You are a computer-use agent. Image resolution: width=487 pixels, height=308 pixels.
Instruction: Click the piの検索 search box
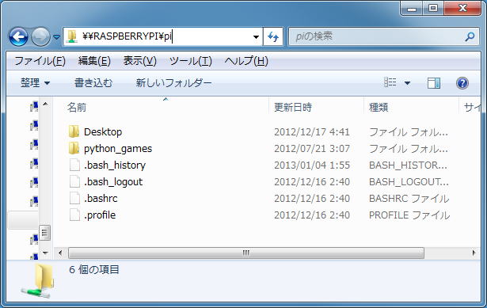[x=383, y=36]
